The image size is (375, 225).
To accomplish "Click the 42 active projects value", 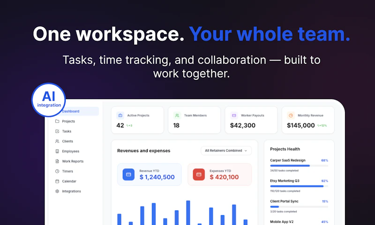I will 120,125.
